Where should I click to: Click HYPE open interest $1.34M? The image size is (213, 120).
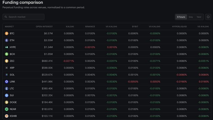coord(48,47)
